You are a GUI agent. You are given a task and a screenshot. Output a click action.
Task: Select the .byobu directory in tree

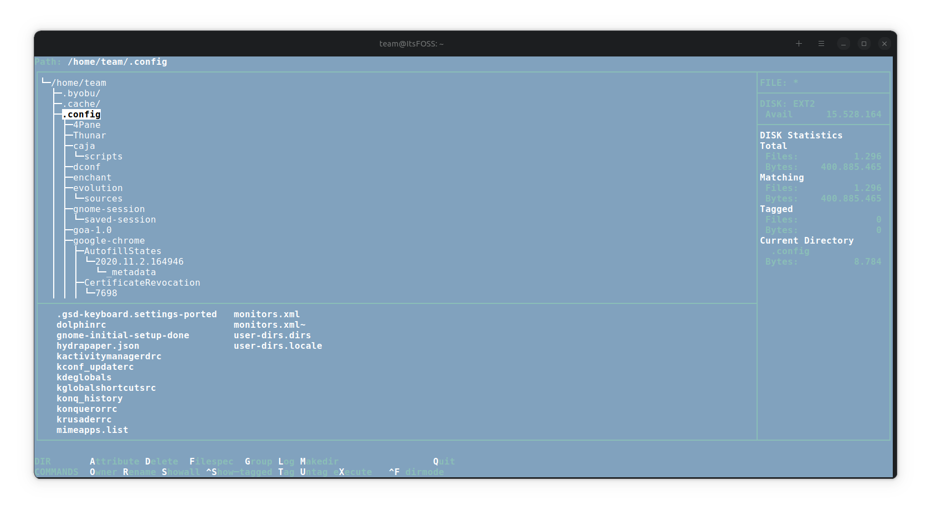pyautogui.click(x=82, y=93)
